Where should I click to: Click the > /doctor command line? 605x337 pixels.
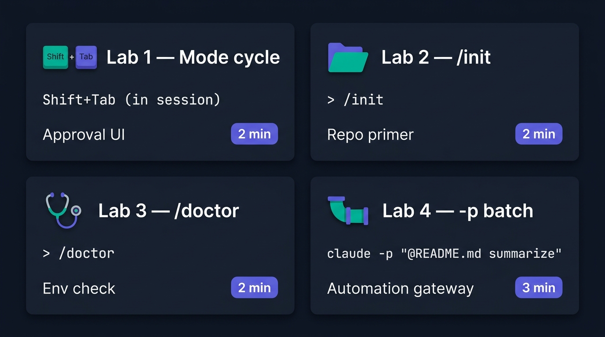click(x=79, y=253)
